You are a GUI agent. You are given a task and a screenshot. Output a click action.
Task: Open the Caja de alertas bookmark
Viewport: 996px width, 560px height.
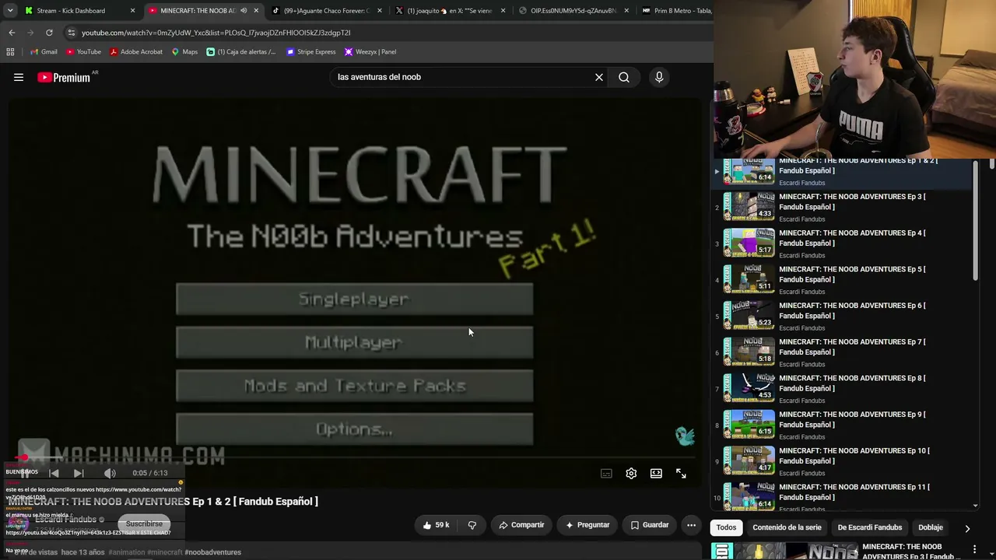click(x=241, y=52)
